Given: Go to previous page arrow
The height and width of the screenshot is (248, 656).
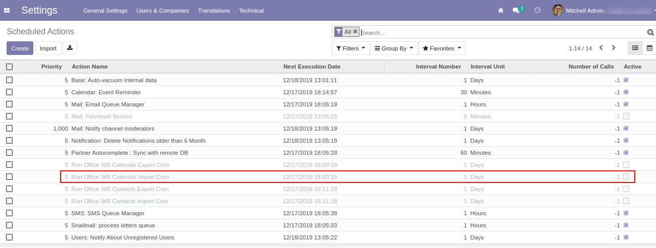Looking at the screenshot, I should (601, 48).
